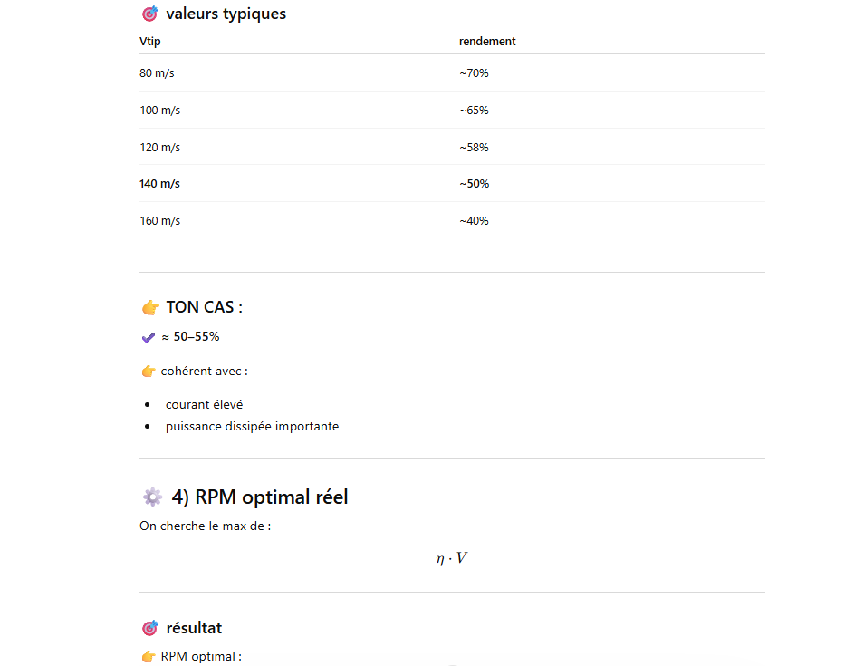This screenshot has height=666, width=845.
Task: Select the "~40%" rendement cell
Action: [x=474, y=221]
